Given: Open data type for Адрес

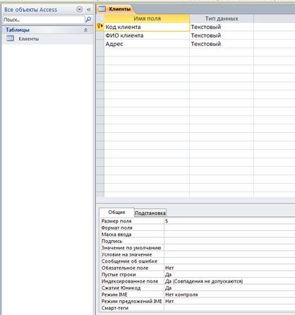Looking at the screenshot, I should coord(222,44).
